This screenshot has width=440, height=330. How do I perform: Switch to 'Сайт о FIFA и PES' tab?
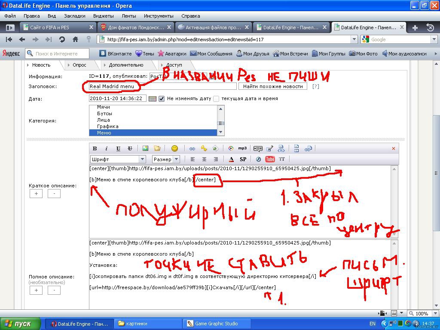58,27
